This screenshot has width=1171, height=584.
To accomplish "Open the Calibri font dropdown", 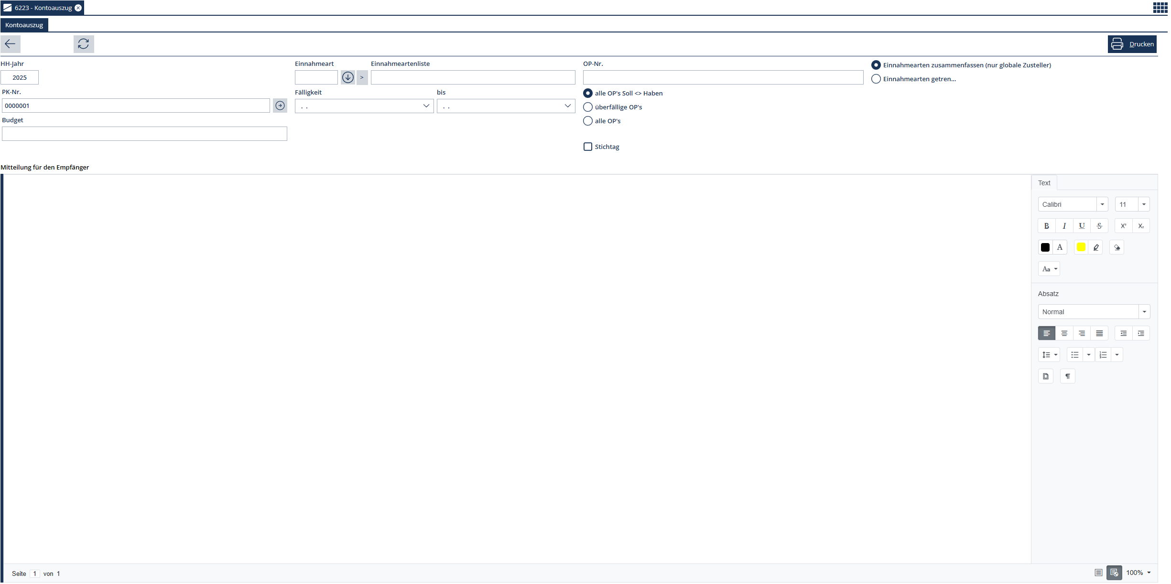I will pyautogui.click(x=1102, y=204).
